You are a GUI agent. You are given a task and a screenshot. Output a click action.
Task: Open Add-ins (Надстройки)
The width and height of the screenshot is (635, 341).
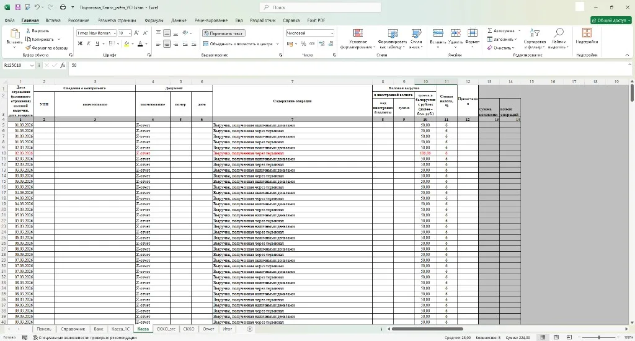pyautogui.click(x=587, y=37)
